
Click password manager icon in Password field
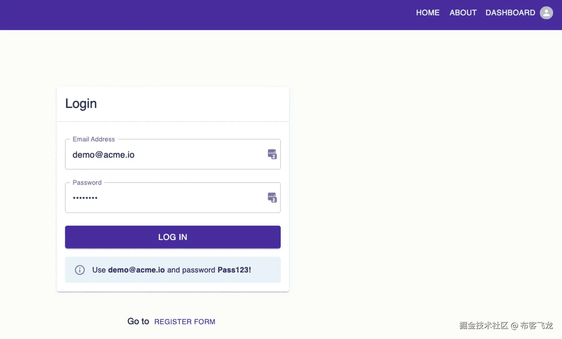click(x=272, y=198)
